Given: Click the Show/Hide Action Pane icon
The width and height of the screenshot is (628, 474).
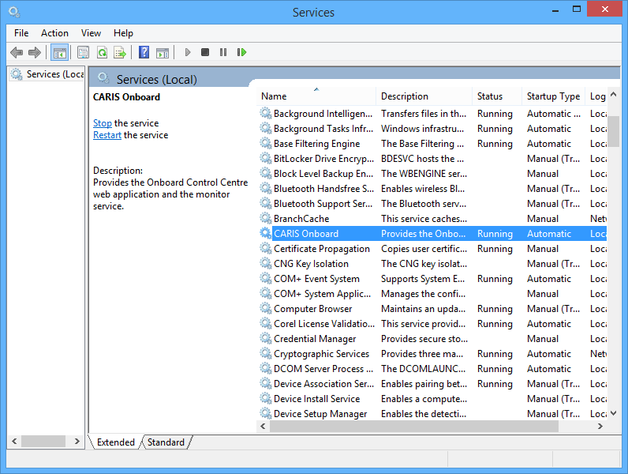Looking at the screenshot, I should (163, 53).
